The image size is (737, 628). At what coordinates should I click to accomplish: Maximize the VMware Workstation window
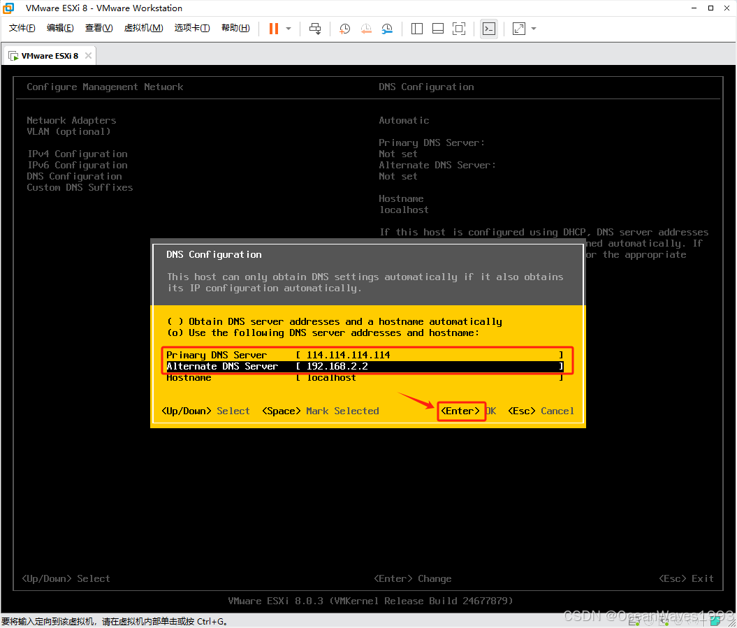(710, 8)
